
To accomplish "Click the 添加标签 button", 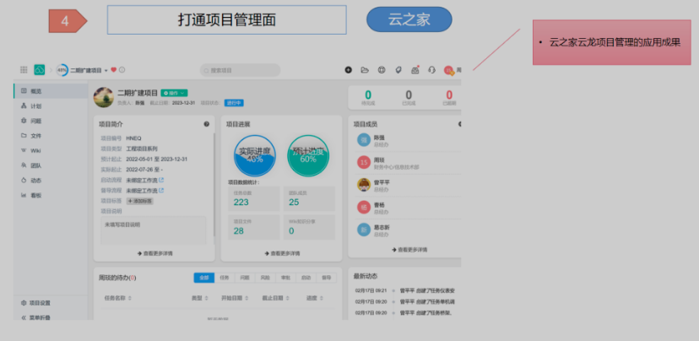I will tap(140, 201).
